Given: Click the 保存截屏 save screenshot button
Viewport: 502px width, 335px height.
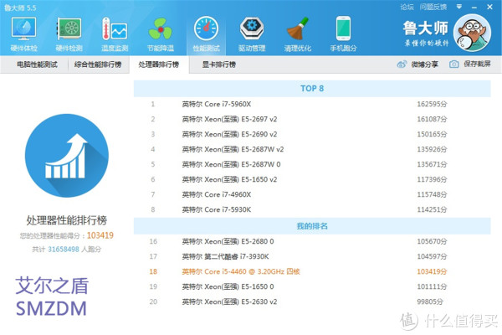Looking at the screenshot, I should coord(477,64).
